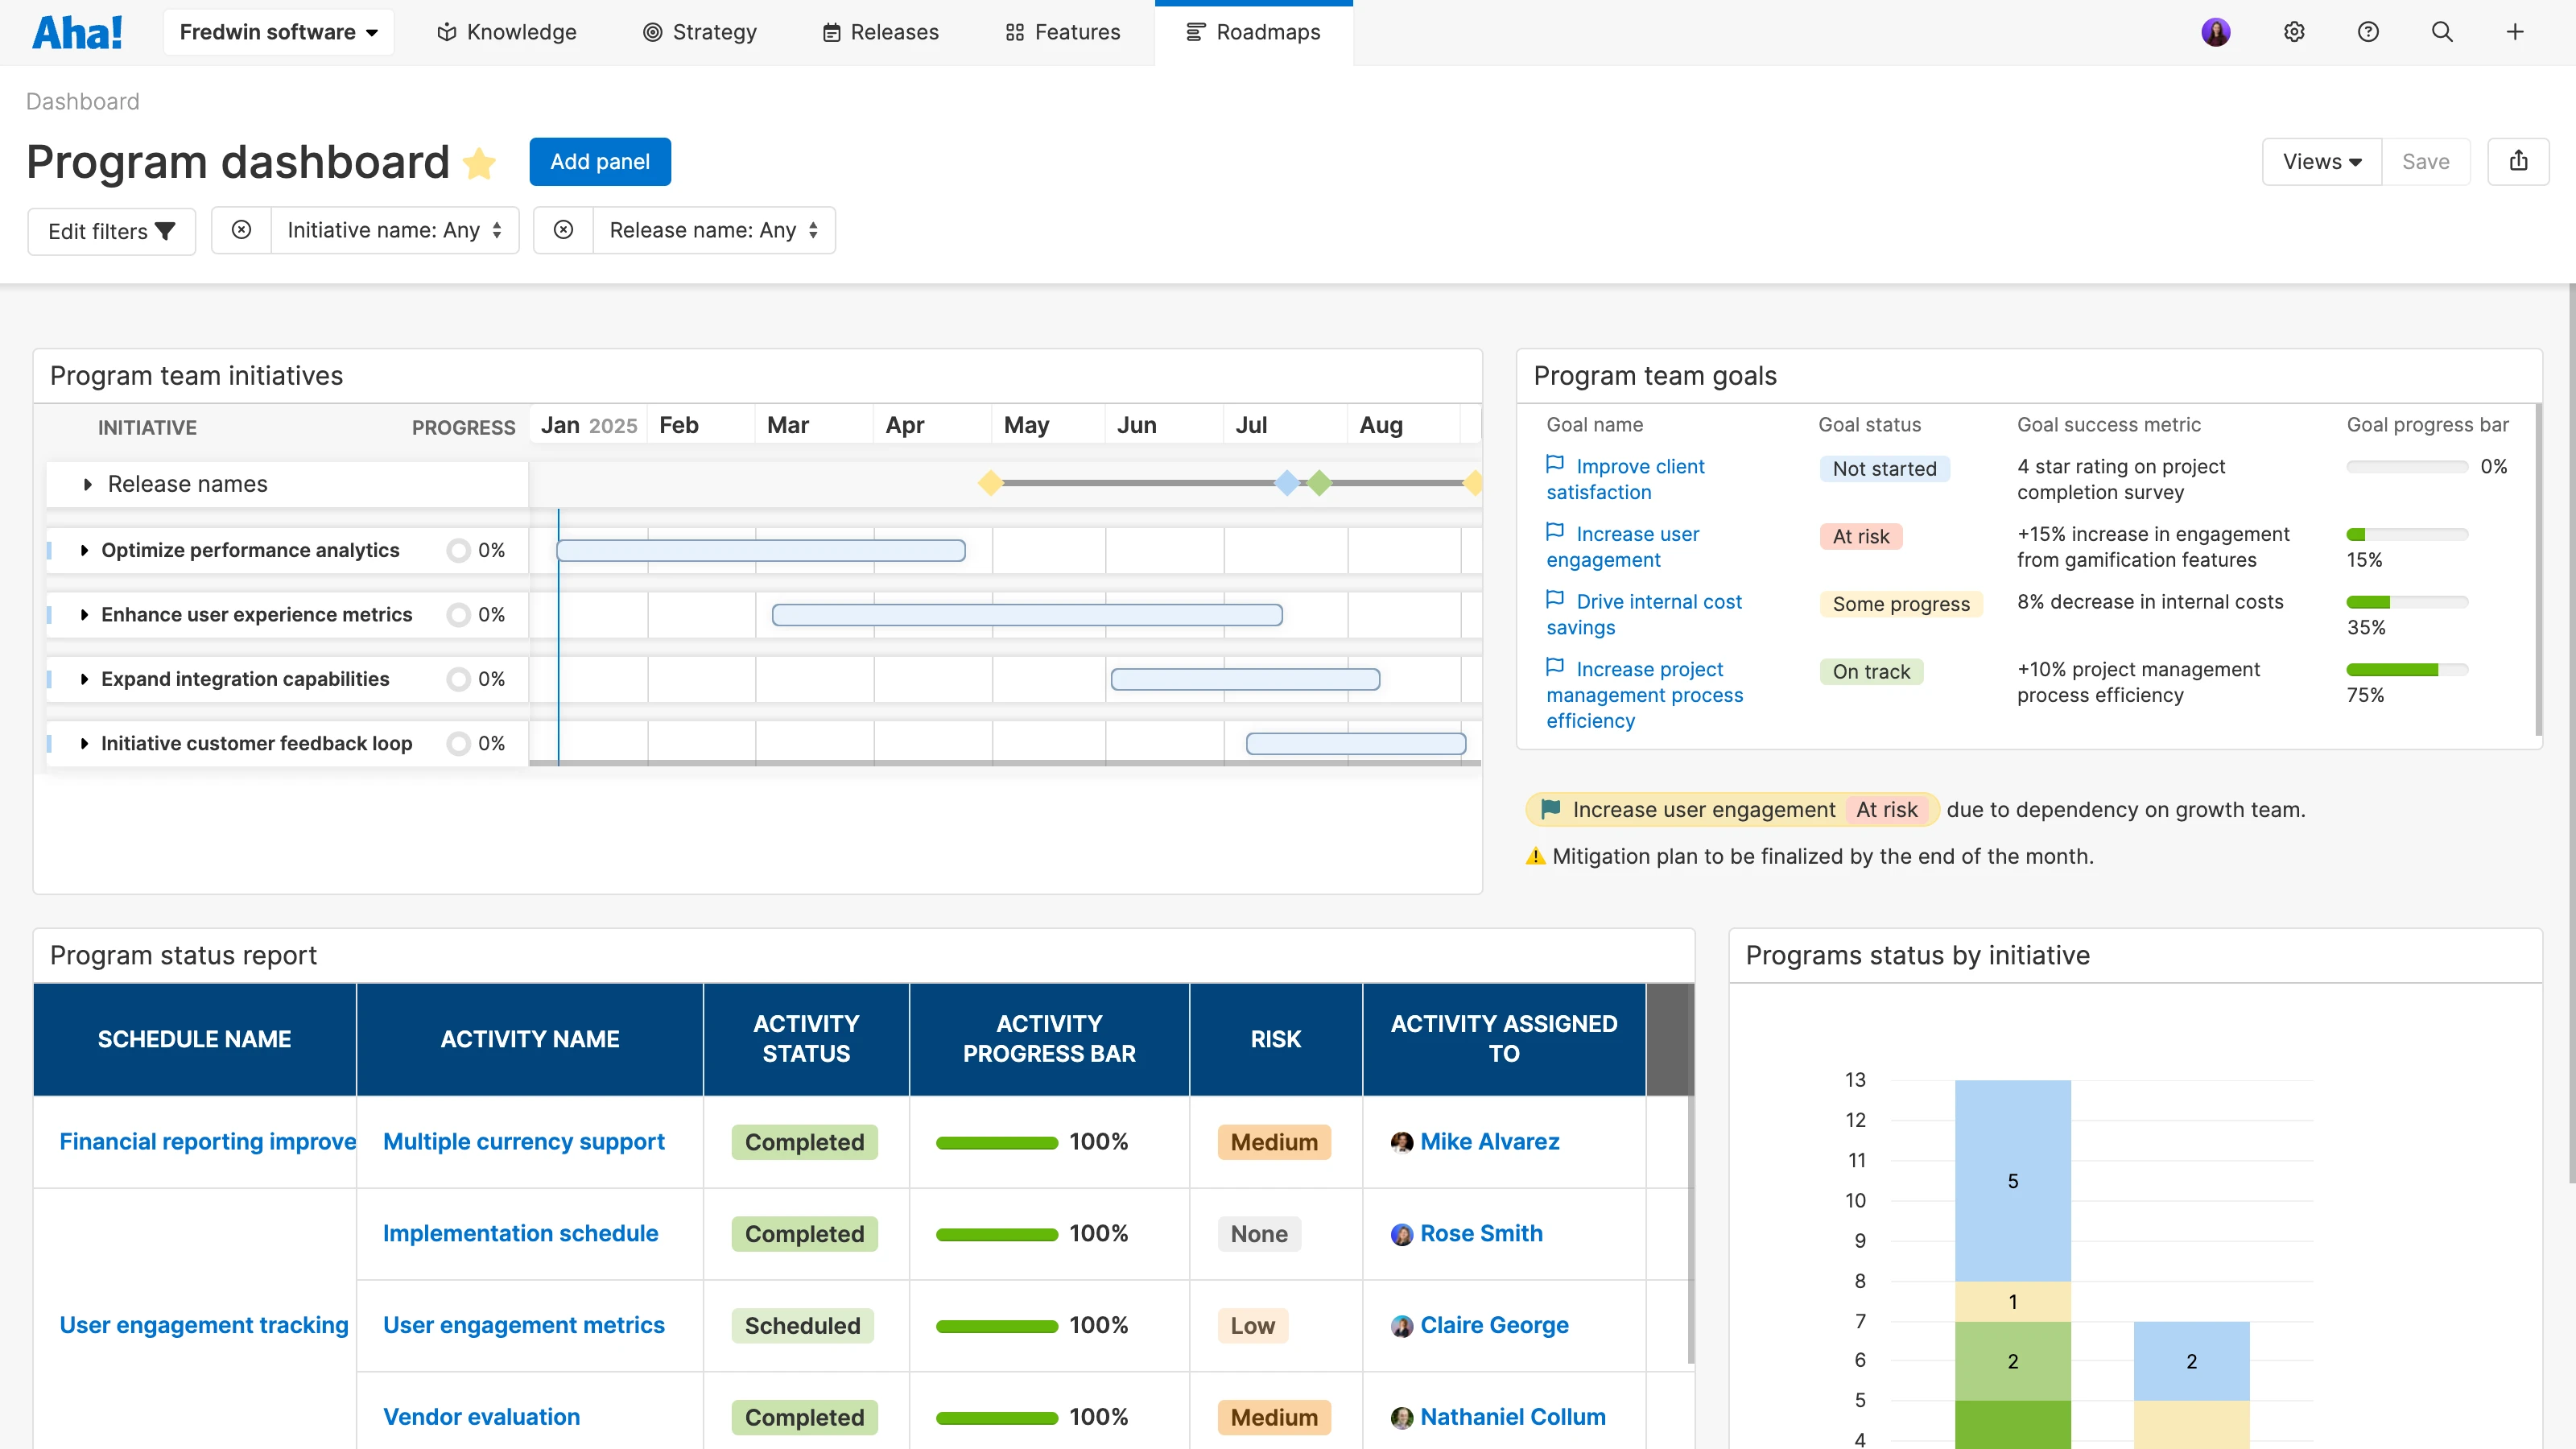Screen dimensions: 2576x1449
Task: Click the Add panel button
Action: click(600, 161)
